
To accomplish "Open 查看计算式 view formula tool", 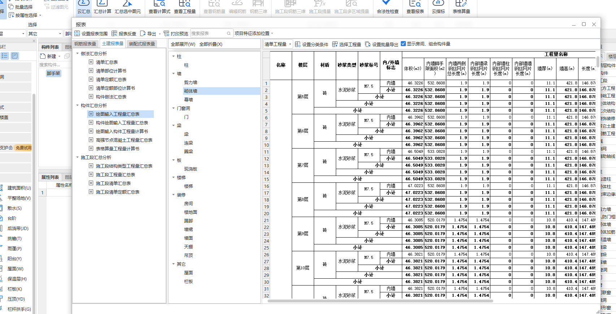I will pyautogui.click(x=160, y=7).
